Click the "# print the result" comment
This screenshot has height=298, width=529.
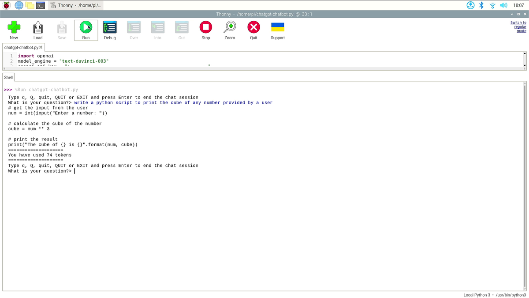[33, 139]
